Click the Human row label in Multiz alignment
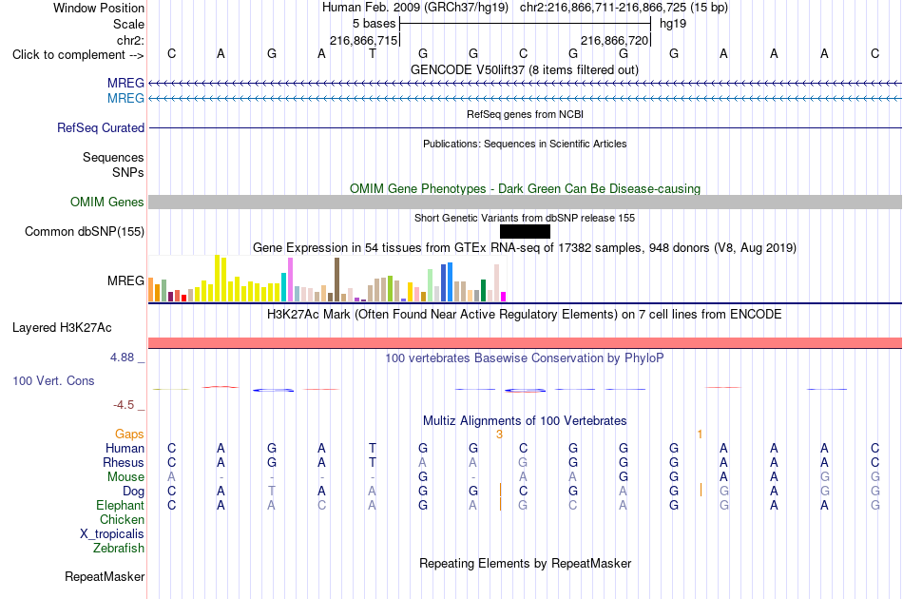The image size is (903, 599). click(x=125, y=448)
